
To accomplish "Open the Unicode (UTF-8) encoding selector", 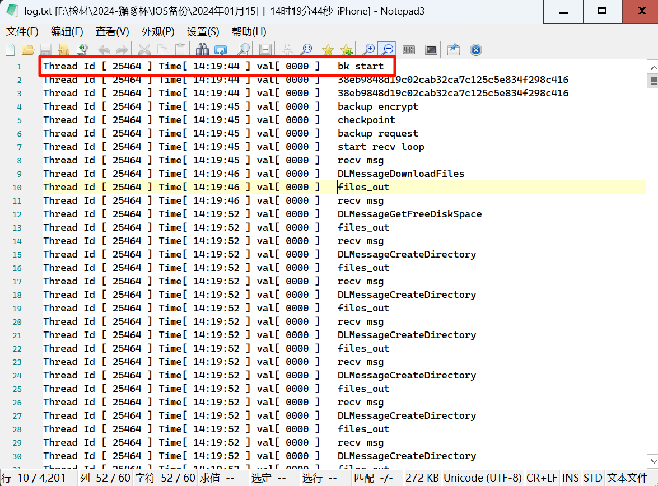I will 482,478.
